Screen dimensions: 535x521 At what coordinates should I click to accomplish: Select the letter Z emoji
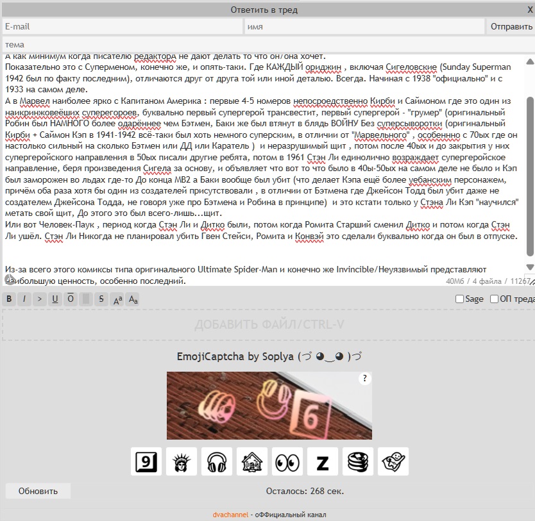(x=323, y=461)
